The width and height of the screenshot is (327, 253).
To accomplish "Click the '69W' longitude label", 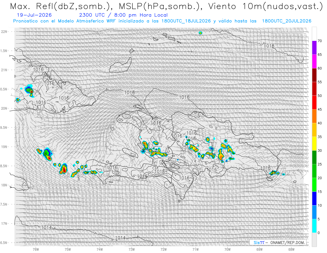I will click(x=259, y=249).
